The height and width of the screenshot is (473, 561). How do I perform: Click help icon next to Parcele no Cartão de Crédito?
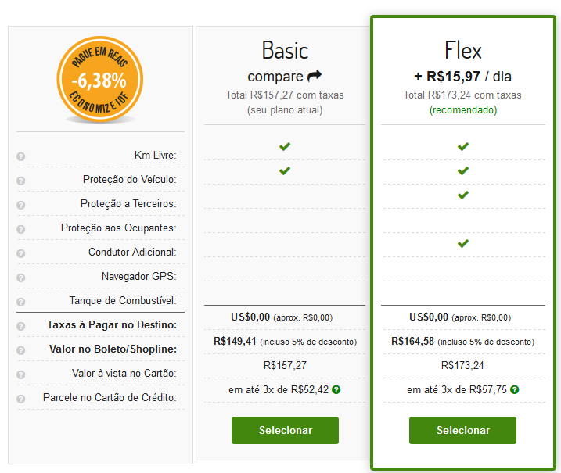[21, 399]
